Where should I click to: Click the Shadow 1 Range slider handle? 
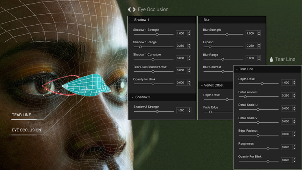[x=140, y=47]
